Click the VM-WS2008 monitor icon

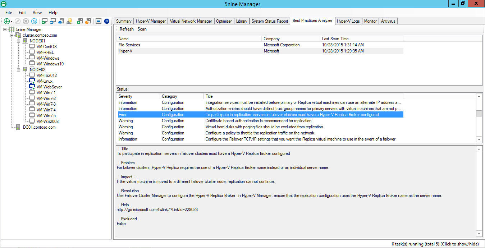point(32,121)
